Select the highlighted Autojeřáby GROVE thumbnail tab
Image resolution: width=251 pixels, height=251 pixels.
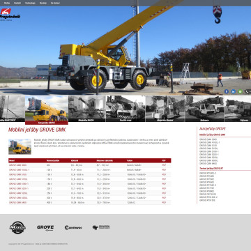(x=47, y=110)
